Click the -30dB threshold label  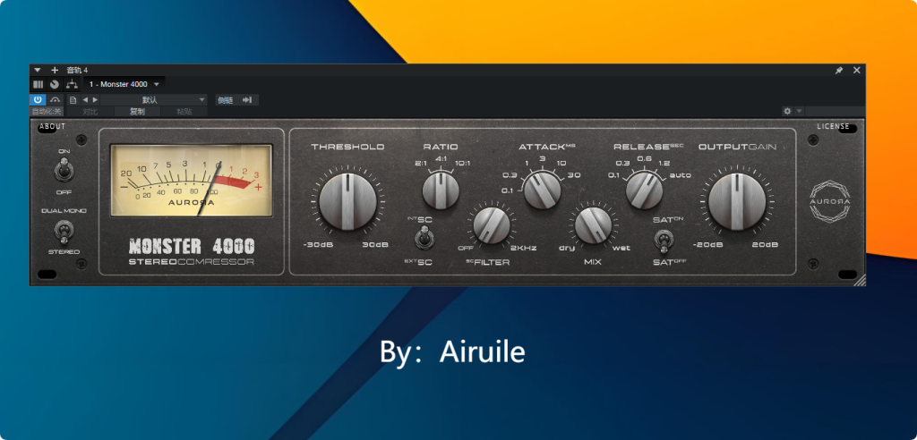tap(318, 245)
